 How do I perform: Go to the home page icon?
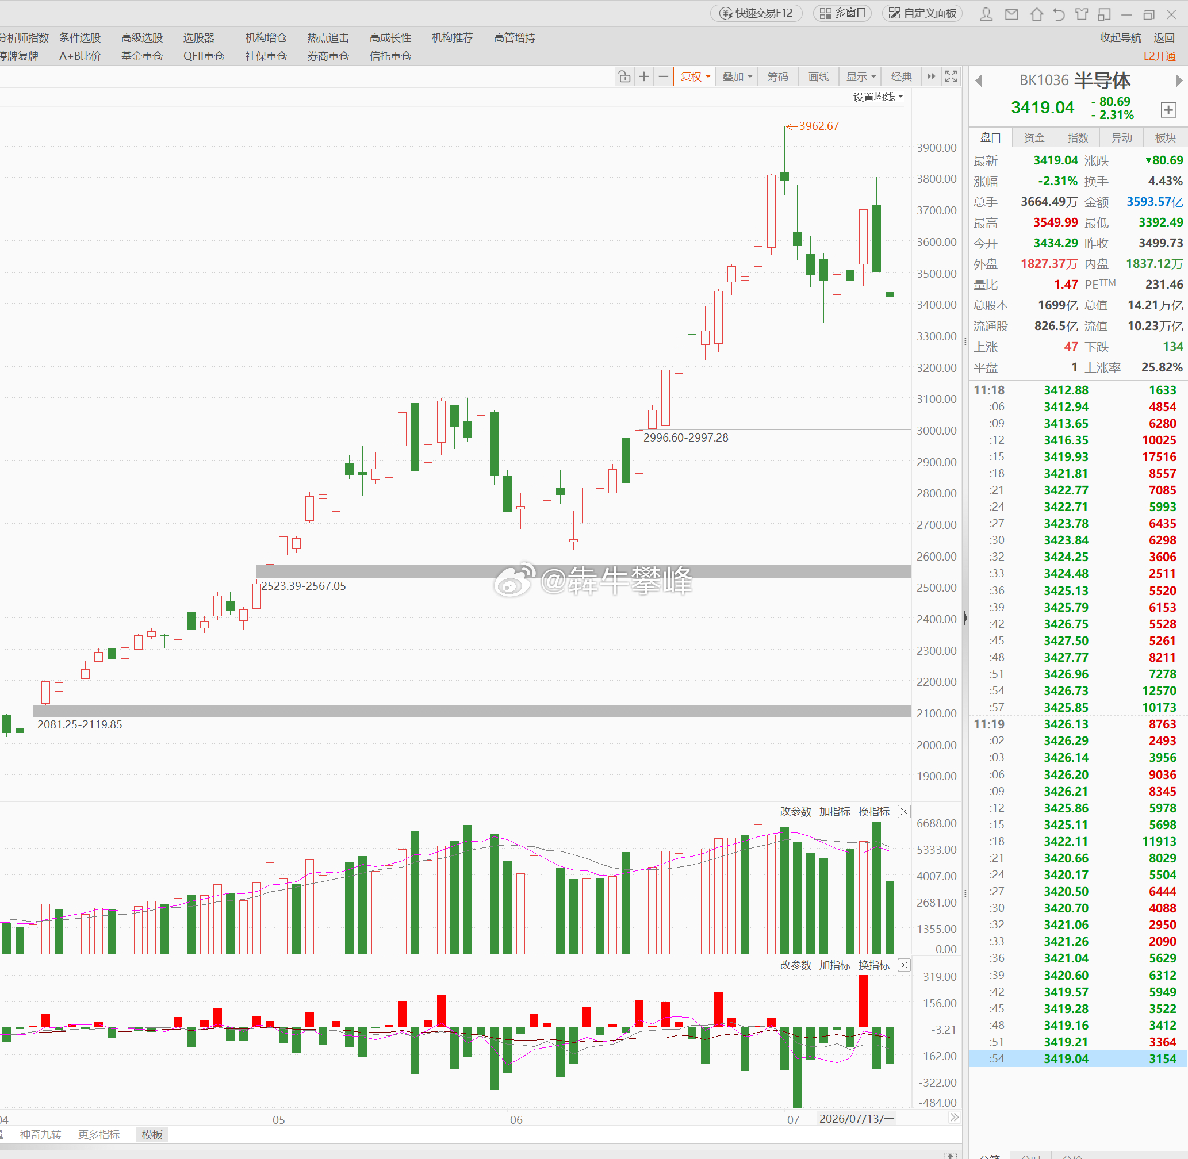tap(1036, 14)
